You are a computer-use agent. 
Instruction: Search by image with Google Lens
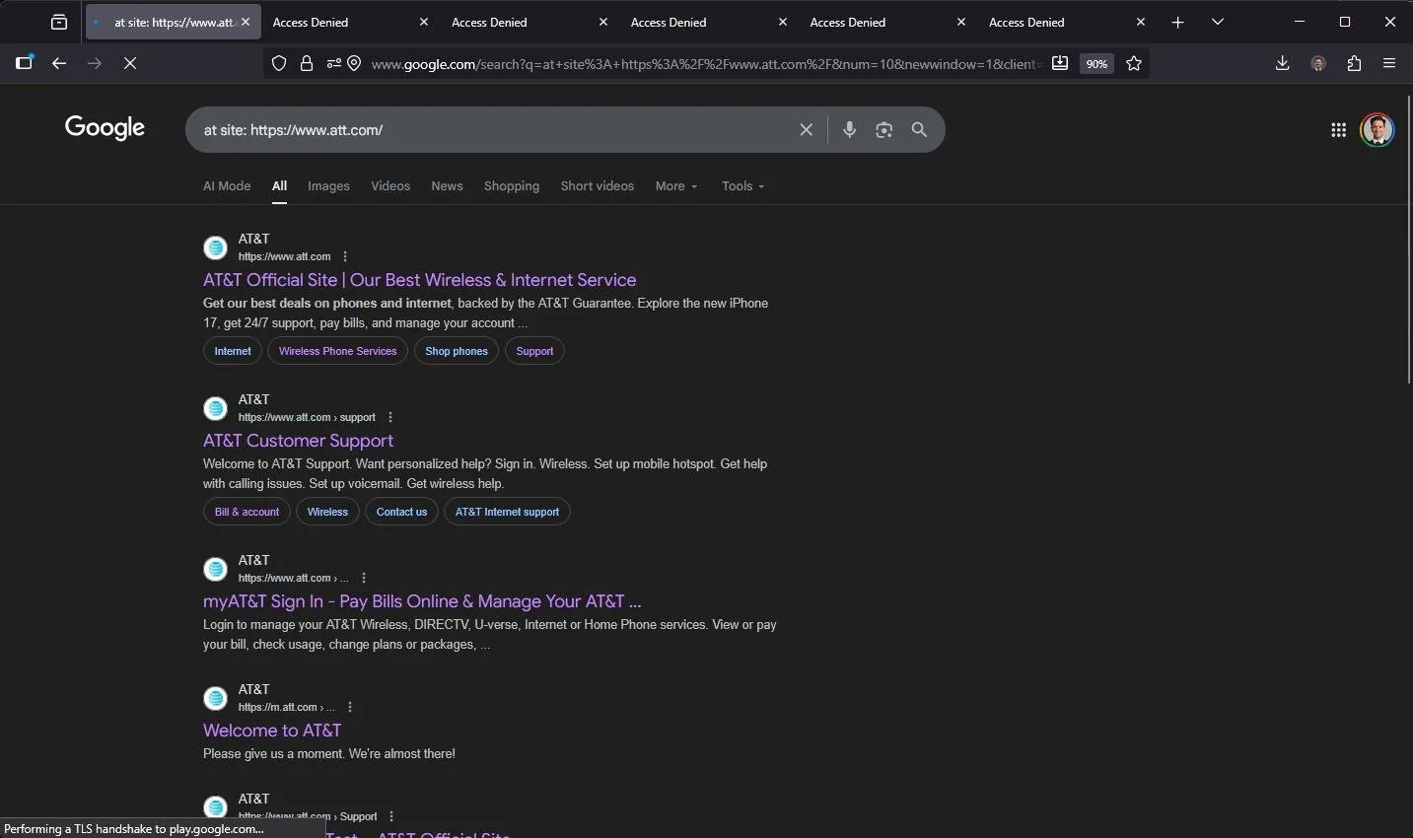pyautogui.click(x=884, y=130)
